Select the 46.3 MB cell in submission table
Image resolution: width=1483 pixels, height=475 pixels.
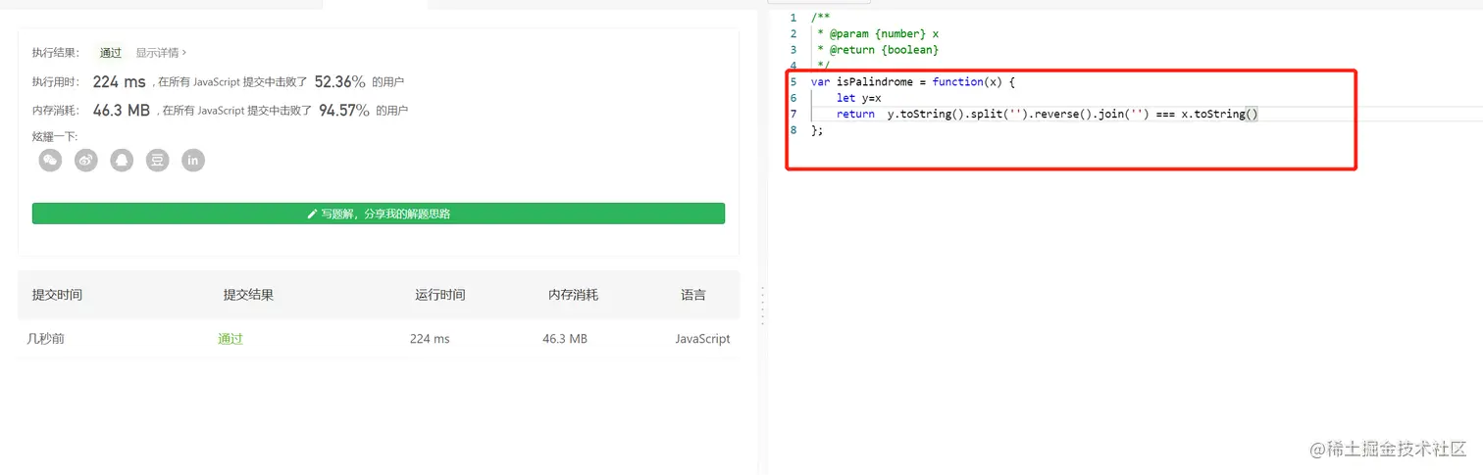[x=565, y=339]
